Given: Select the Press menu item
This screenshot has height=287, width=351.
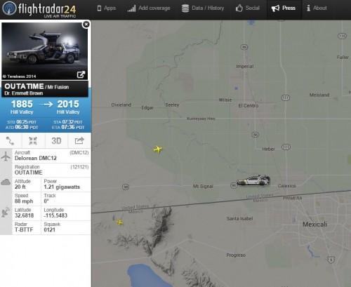Looking at the screenshot, I should (x=284, y=8).
